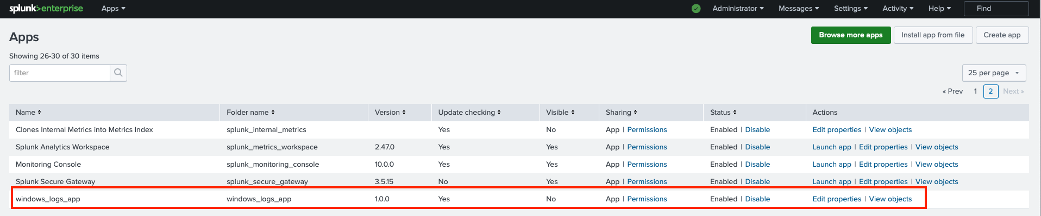Click Browse more apps button
The height and width of the screenshot is (216, 1041).
pos(851,35)
